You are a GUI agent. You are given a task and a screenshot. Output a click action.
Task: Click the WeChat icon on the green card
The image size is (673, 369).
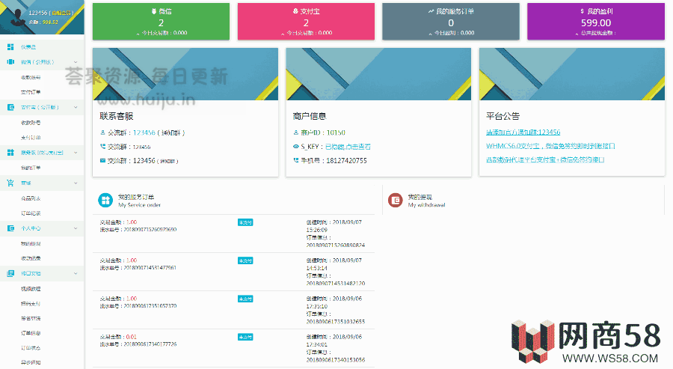[153, 11]
